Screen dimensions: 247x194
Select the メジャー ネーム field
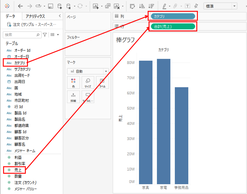25,151
